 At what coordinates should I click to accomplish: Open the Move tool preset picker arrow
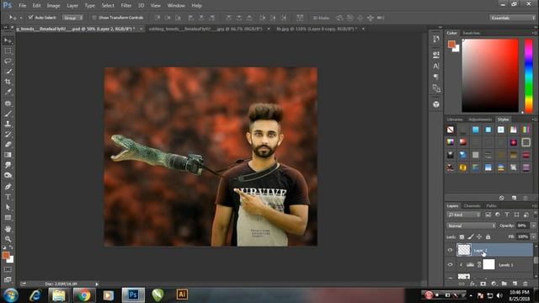(x=20, y=18)
